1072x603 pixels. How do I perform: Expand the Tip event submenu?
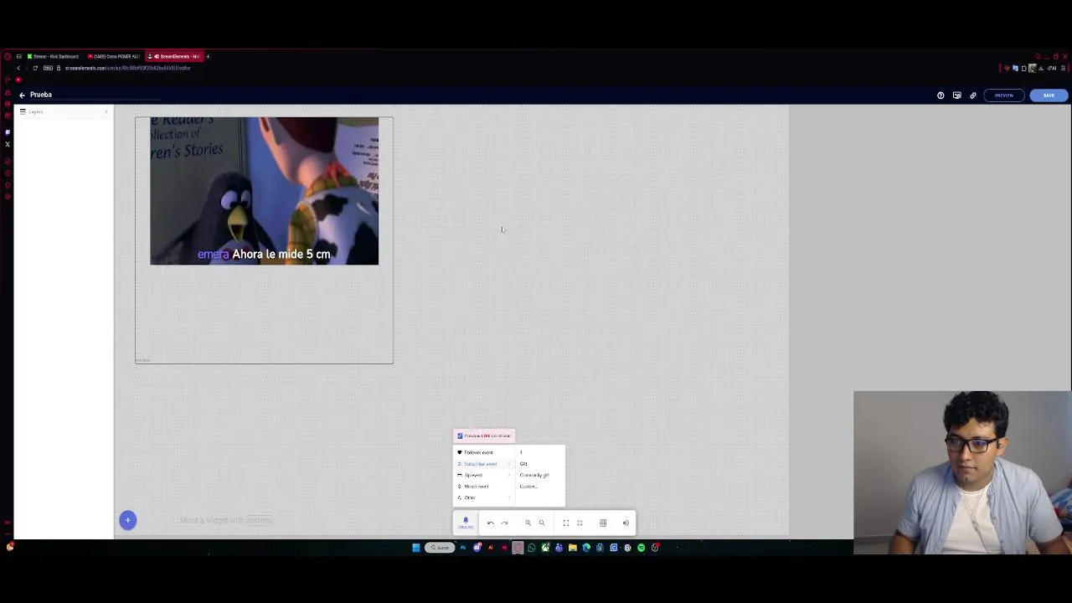[482, 475]
